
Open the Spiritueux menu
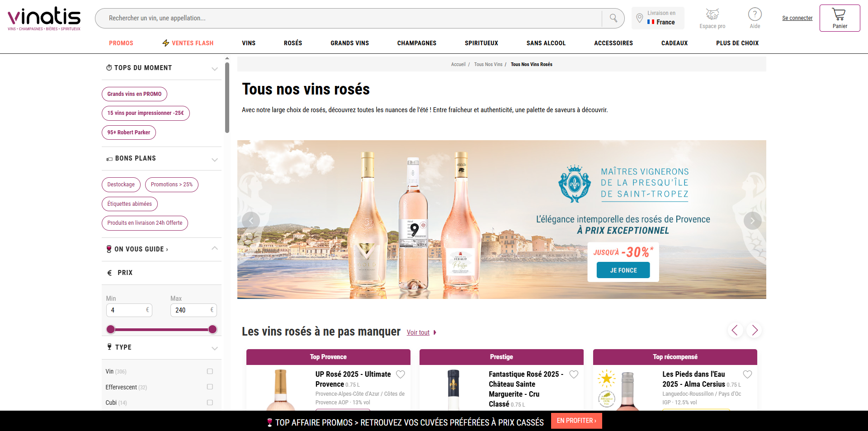coord(481,43)
